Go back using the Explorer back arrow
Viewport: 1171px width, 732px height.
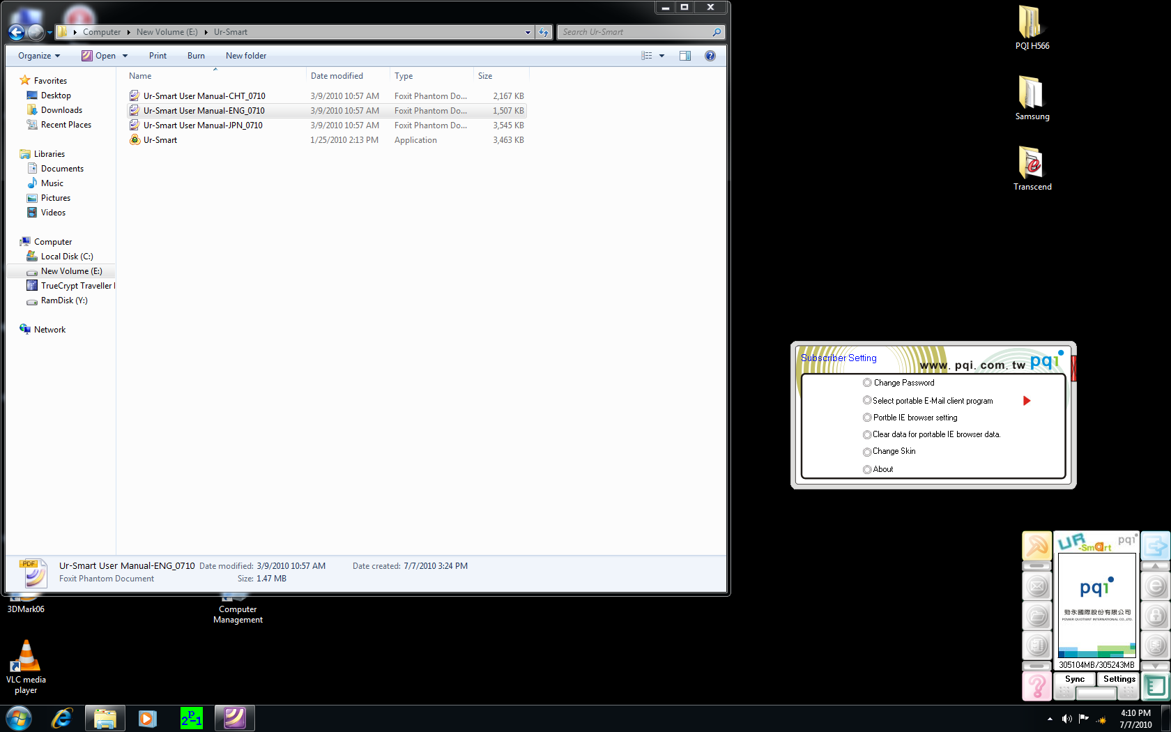pyautogui.click(x=17, y=32)
